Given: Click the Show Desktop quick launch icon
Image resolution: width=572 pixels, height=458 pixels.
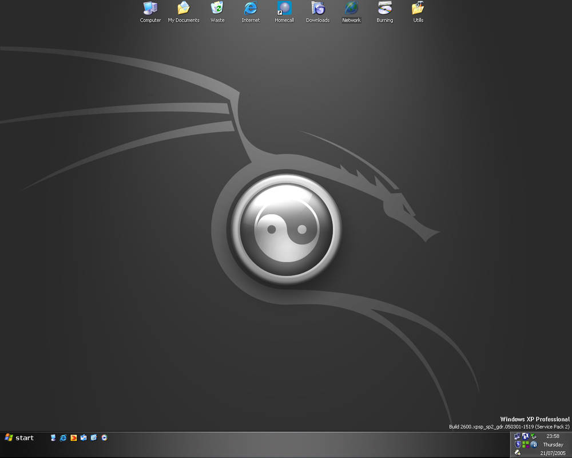Looking at the screenshot, I should (x=53, y=438).
